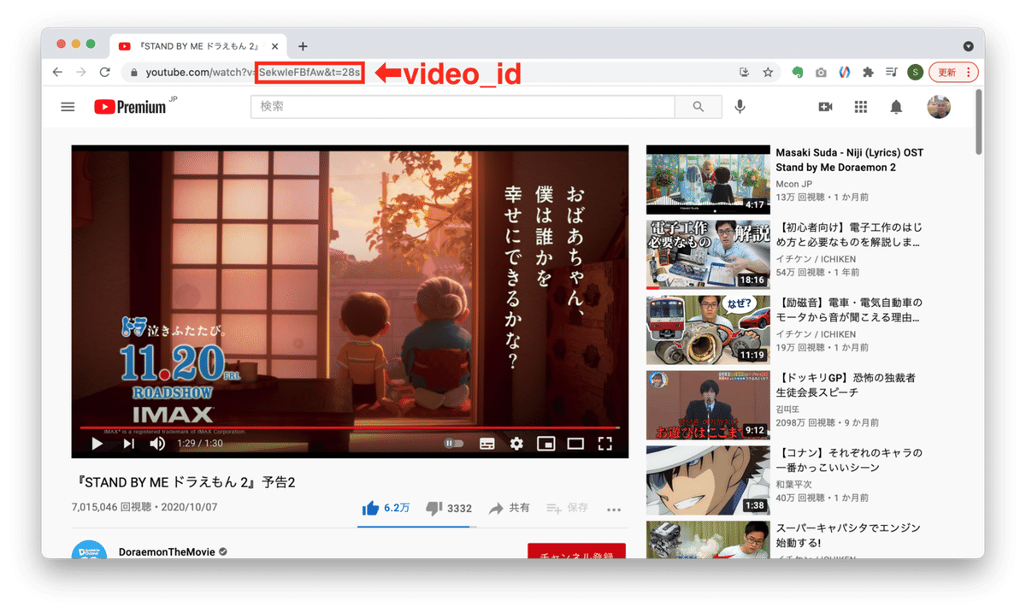Click the 更新 update button
1026x613 pixels.
coord(953,73)
